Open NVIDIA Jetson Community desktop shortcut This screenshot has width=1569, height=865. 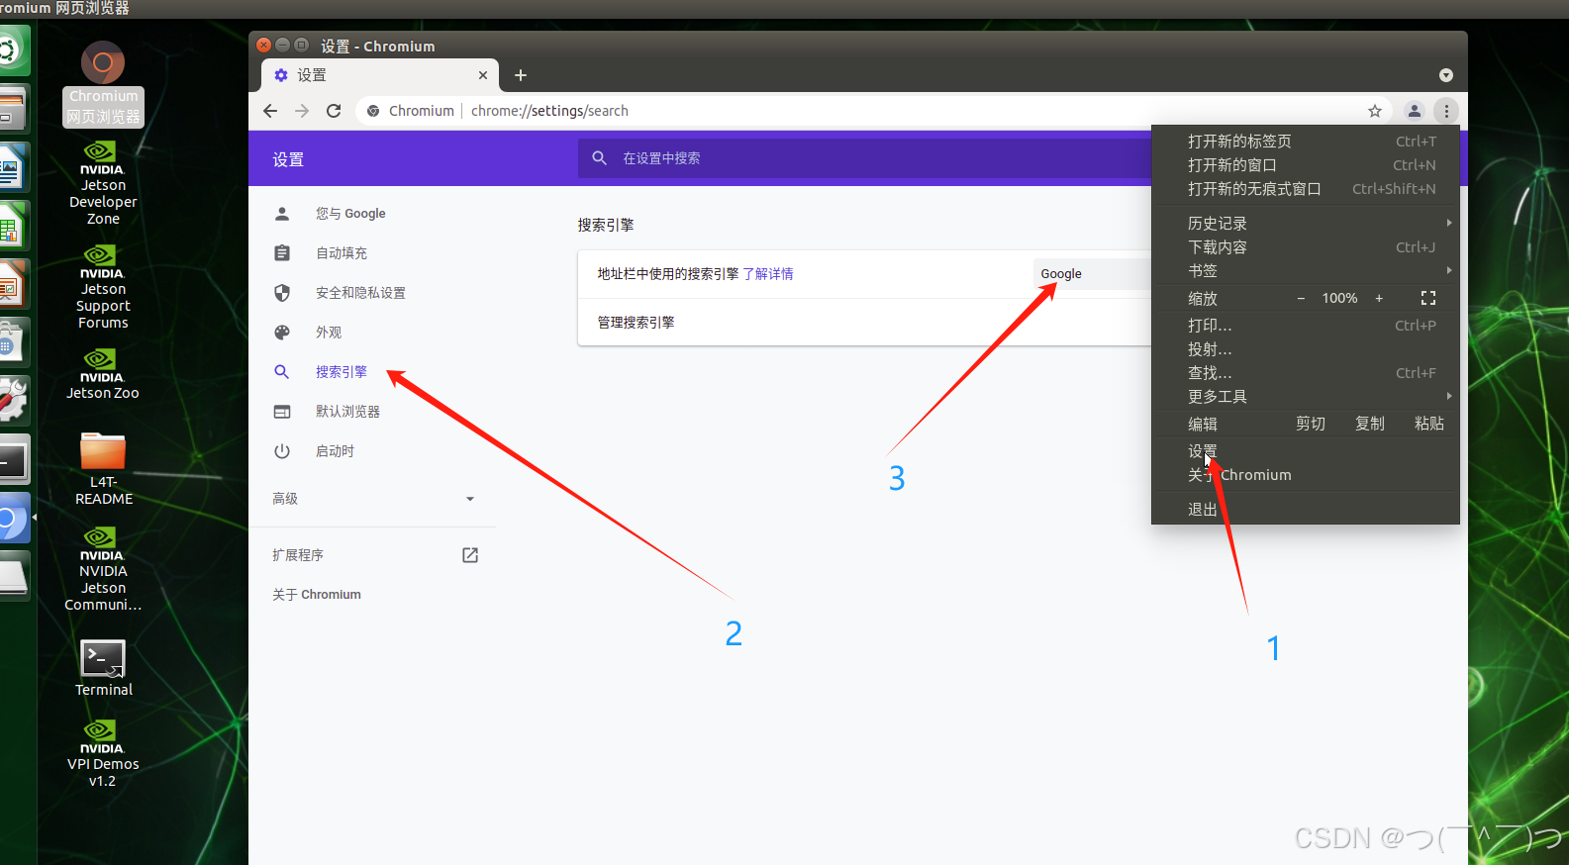point(103,569)
